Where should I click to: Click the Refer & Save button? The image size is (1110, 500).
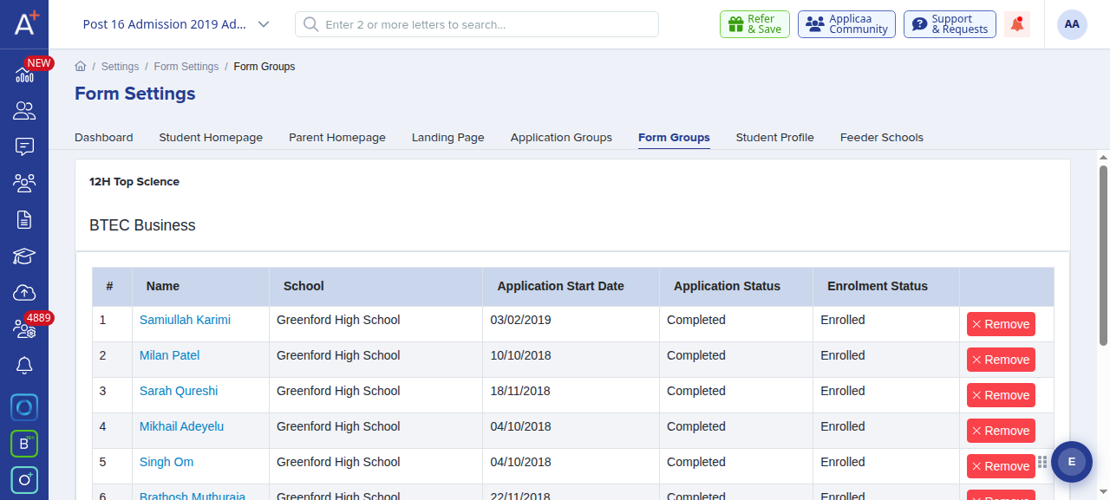point(754,24)
